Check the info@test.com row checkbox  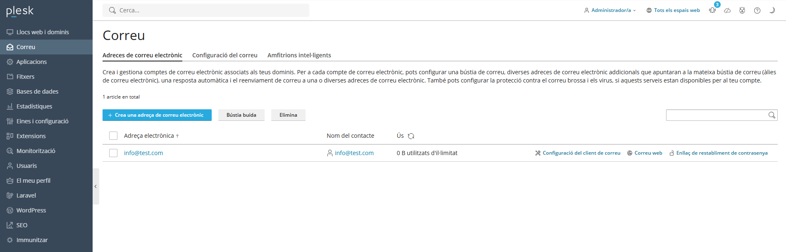[x=113, y=153]
